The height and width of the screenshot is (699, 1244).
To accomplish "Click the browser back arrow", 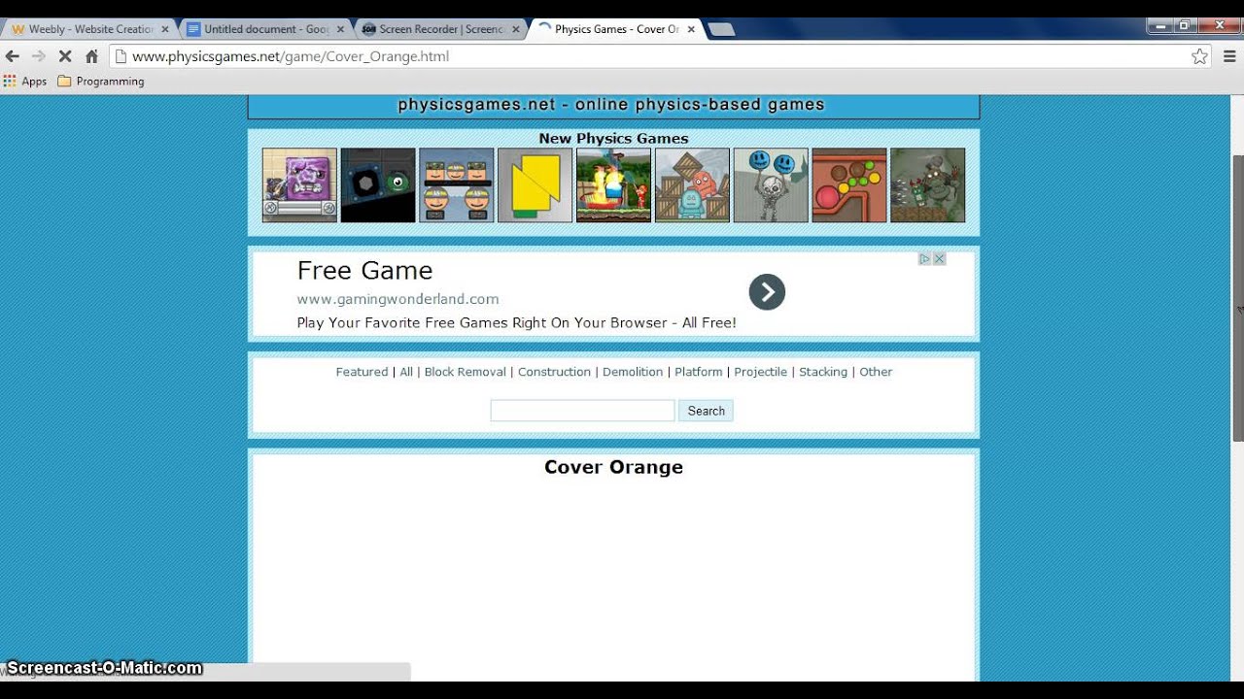I will point(13,56).
